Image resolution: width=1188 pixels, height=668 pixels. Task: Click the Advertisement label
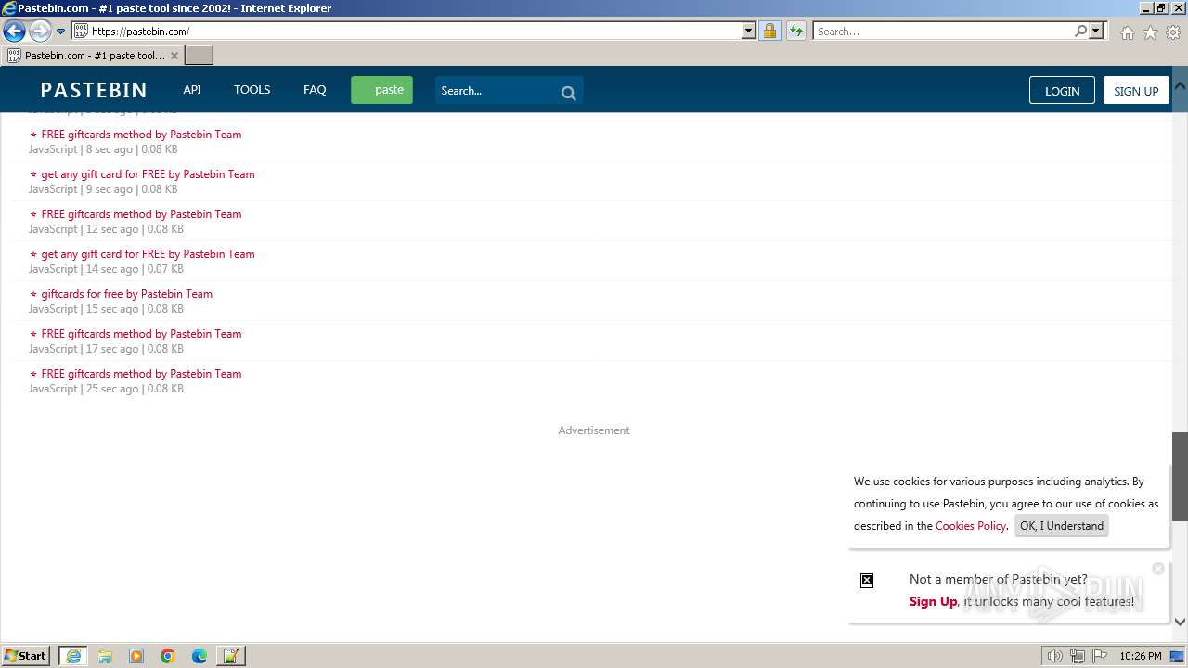(594, 430)
